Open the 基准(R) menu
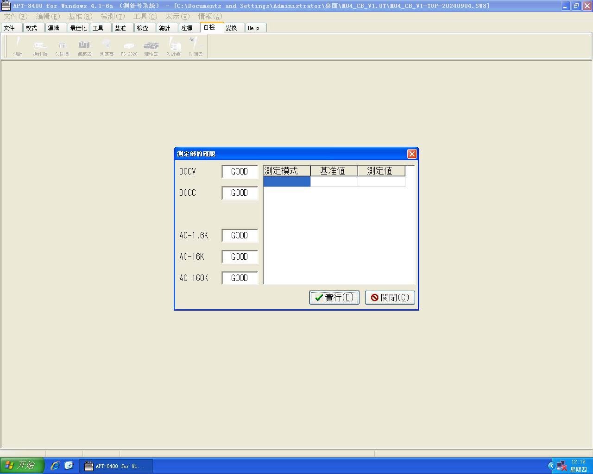The image size is (593, 474). pyautogui.click(x=81, y=16)
